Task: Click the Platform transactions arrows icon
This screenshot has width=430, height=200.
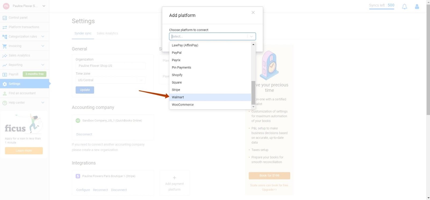Action: point(5,27)
